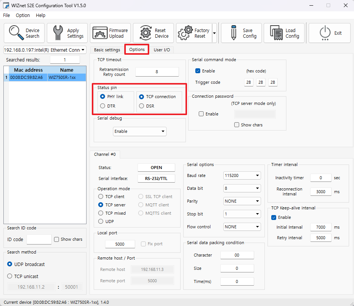Viewport: 354px width, 306px height.
Task: Click the Reconnection interval 3000 field
Action: pyautogui.click(x=321, y=192)
